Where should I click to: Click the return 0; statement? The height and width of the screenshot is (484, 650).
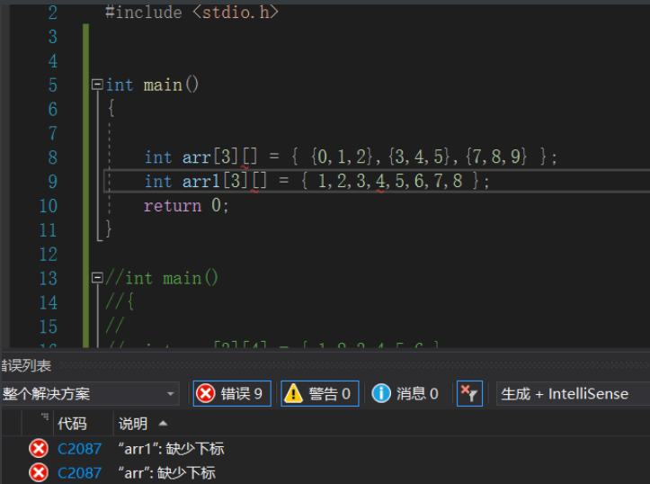186,206
